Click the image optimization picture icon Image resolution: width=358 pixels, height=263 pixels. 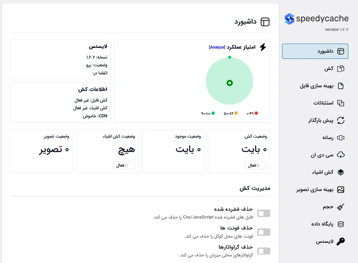pyautogui.click(x=341, y=189)
